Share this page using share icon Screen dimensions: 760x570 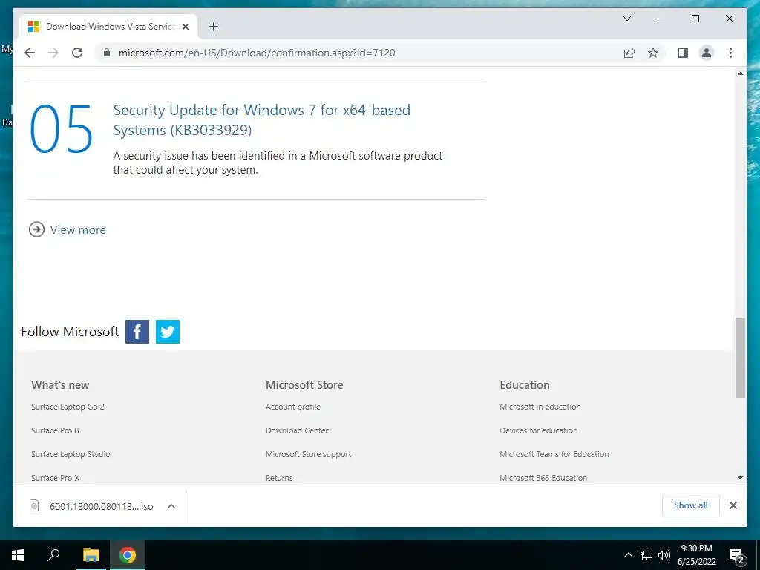click(x=629, y=53)
